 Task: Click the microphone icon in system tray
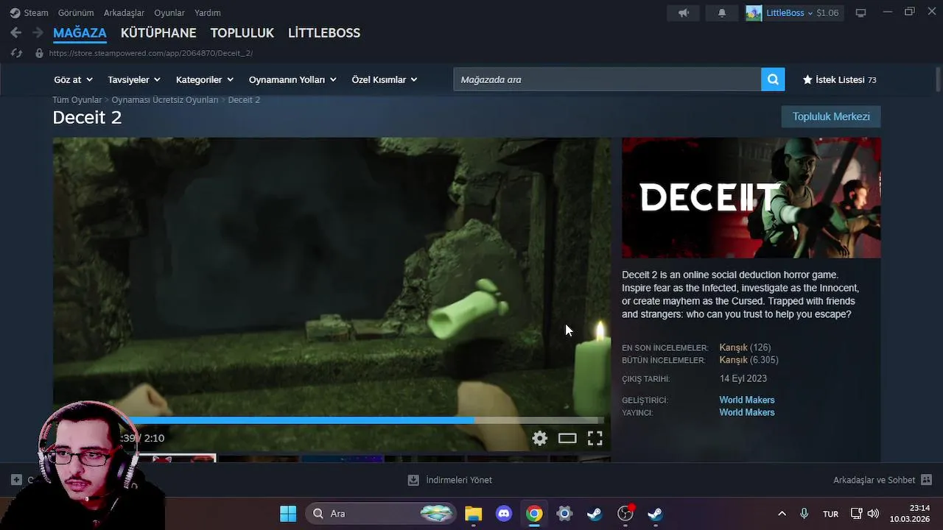[804, 513]
